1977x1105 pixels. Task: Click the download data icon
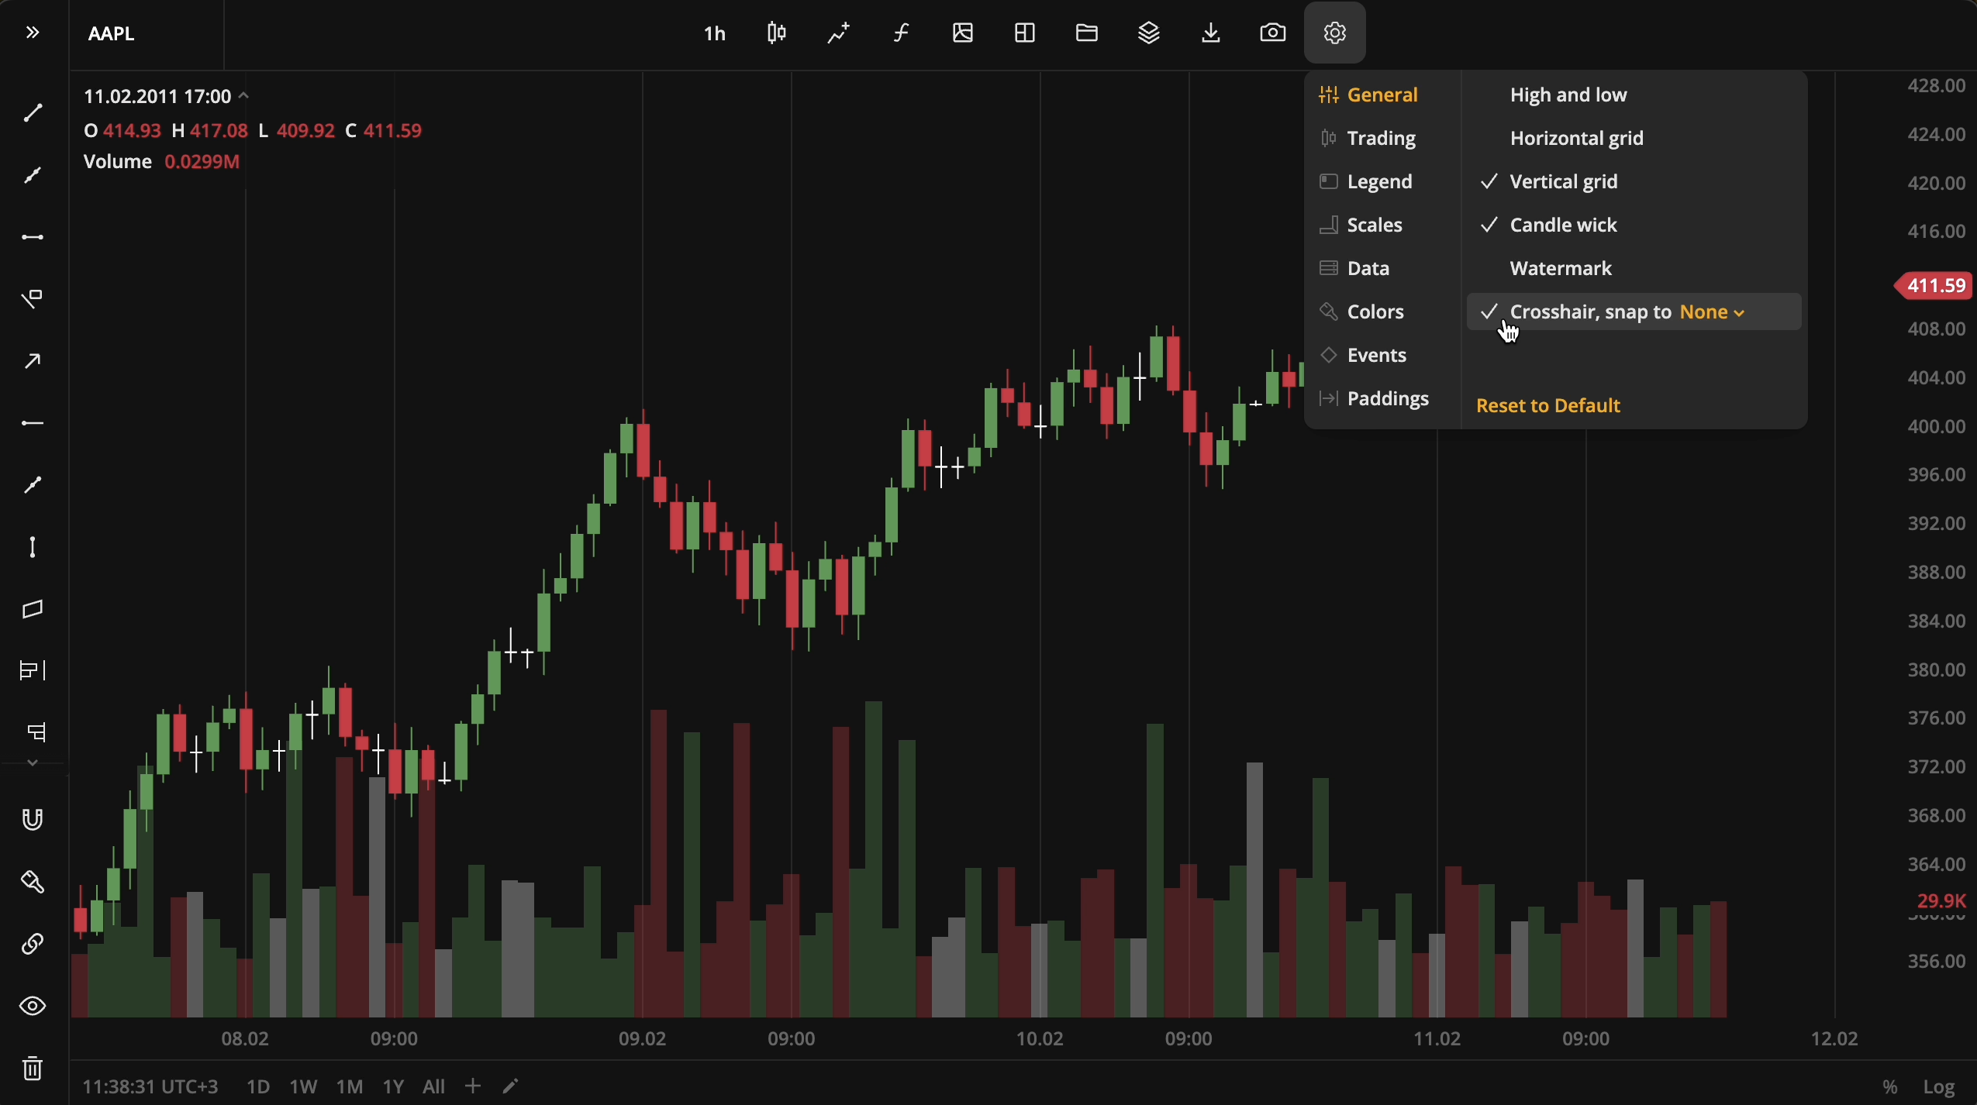(x=1211, y=33)
